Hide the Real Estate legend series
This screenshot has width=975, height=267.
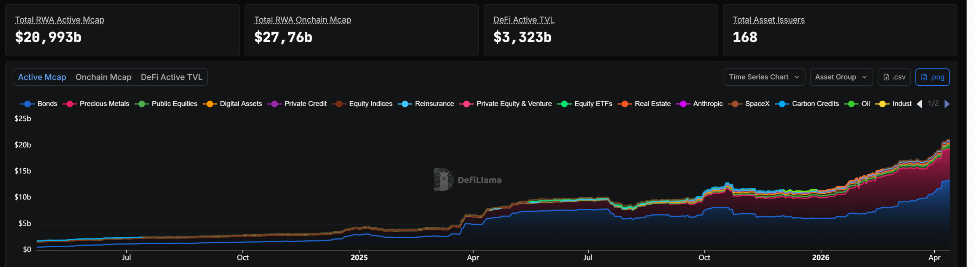644,104
